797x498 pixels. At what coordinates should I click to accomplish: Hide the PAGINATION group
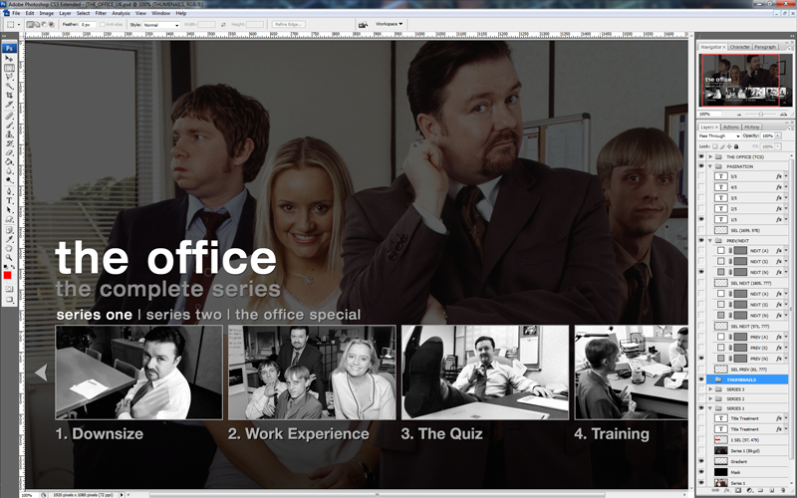701,166
